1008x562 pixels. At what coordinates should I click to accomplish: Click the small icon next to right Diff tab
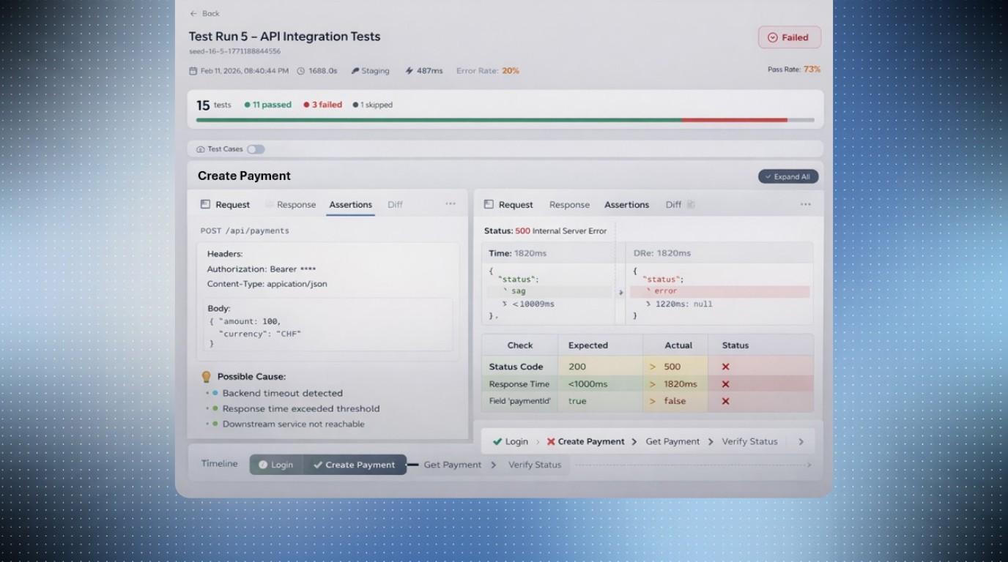click(691, 204)
